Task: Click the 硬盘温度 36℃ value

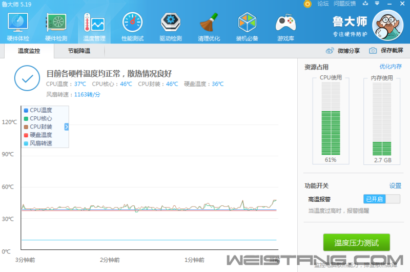Action: (218, 84)
